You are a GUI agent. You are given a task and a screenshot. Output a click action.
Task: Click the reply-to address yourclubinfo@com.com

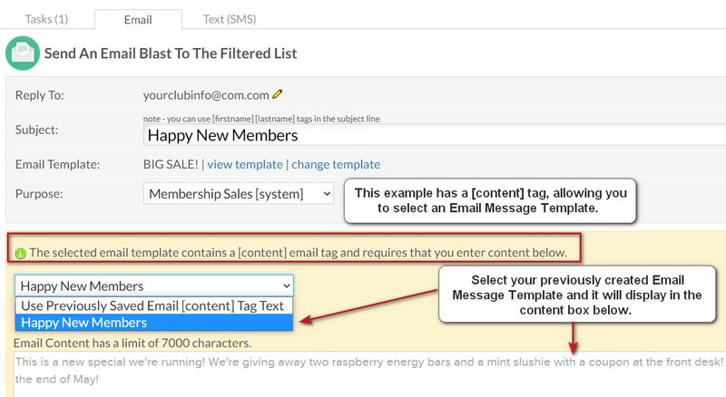point(206,95)
